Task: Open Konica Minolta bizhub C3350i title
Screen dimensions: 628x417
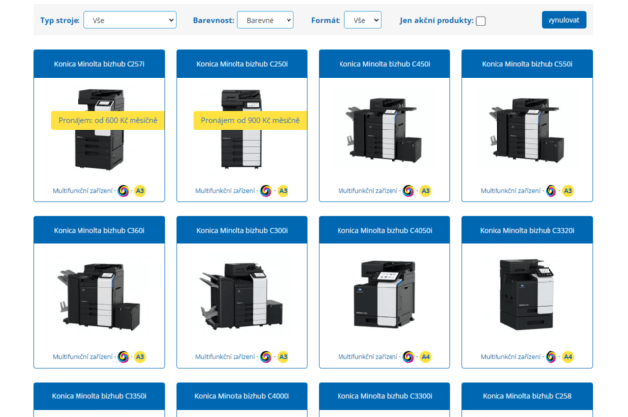Action: [x=99, y=396]
